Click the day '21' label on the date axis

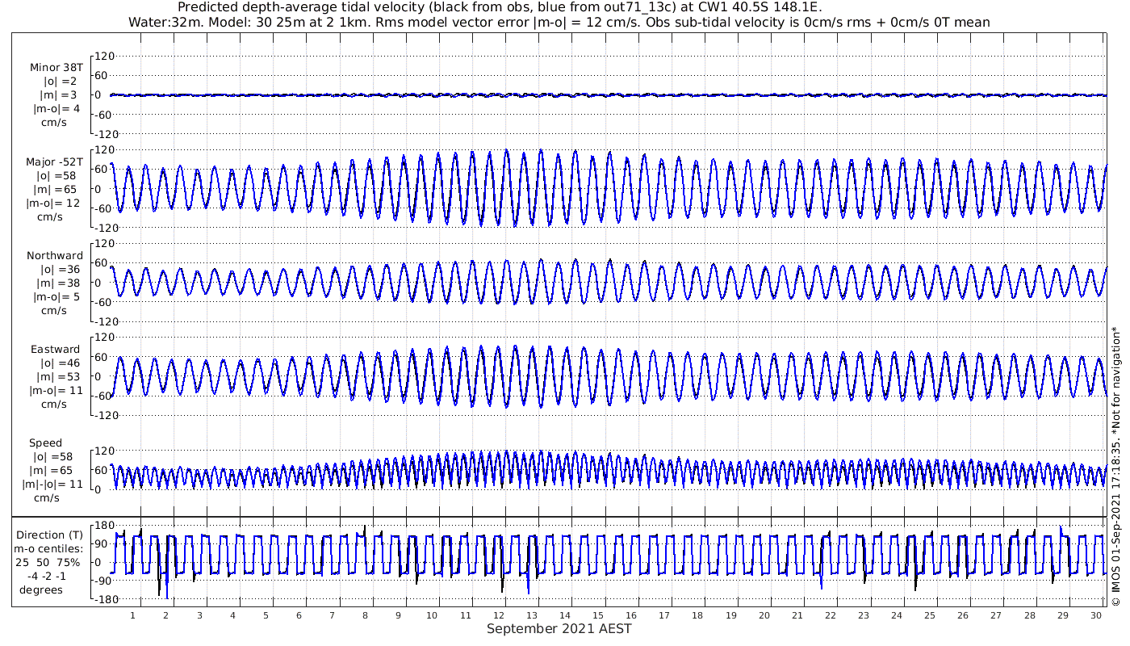click(x=797, y=615)
